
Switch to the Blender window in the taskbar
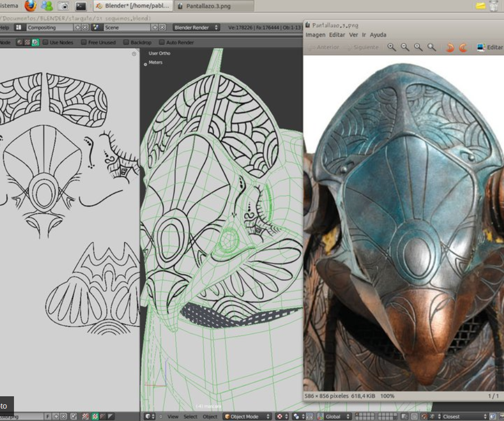[133, 6]
